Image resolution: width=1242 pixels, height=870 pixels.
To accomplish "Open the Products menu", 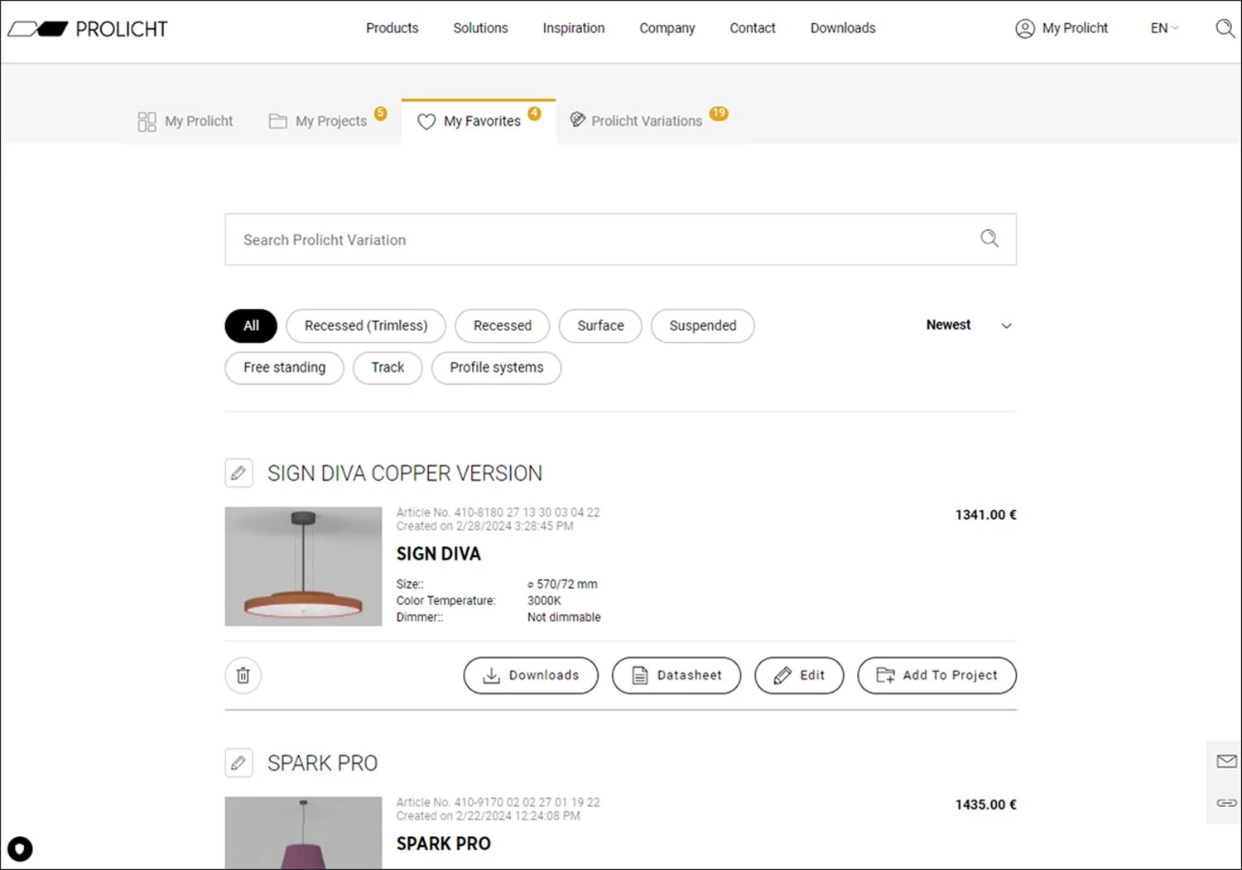I will [392, 28].
